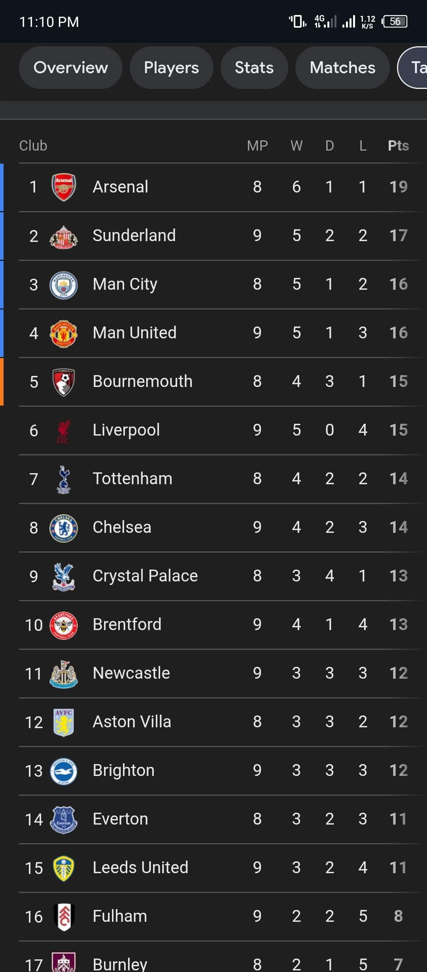427x972 pixels.
Task: Tap the battery indicator in status bar
Action: [395, 21]
